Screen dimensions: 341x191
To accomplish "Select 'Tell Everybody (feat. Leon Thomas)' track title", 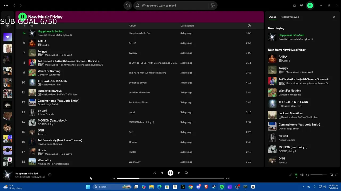I will pyautogui.click(x=60, y=140).
